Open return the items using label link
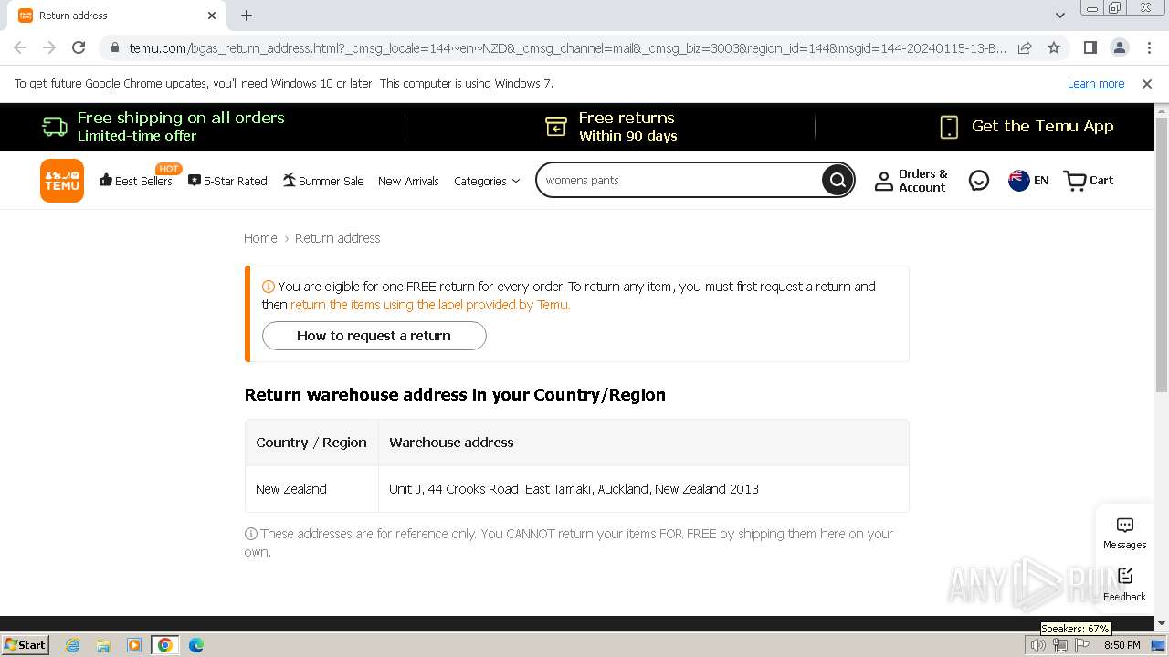Screen dimensions: 1169x657 [x=430, y=305]
